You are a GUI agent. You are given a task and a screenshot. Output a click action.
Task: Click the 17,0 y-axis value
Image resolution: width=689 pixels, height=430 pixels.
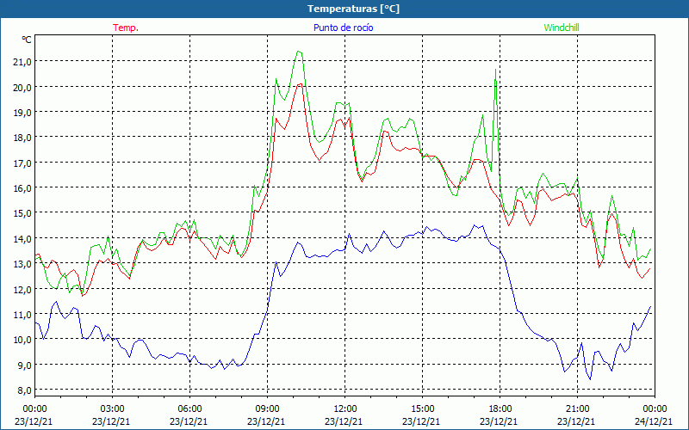coord(22,163)
